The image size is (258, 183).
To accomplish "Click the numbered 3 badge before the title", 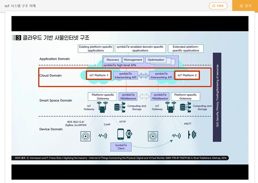I will [19, 38].
